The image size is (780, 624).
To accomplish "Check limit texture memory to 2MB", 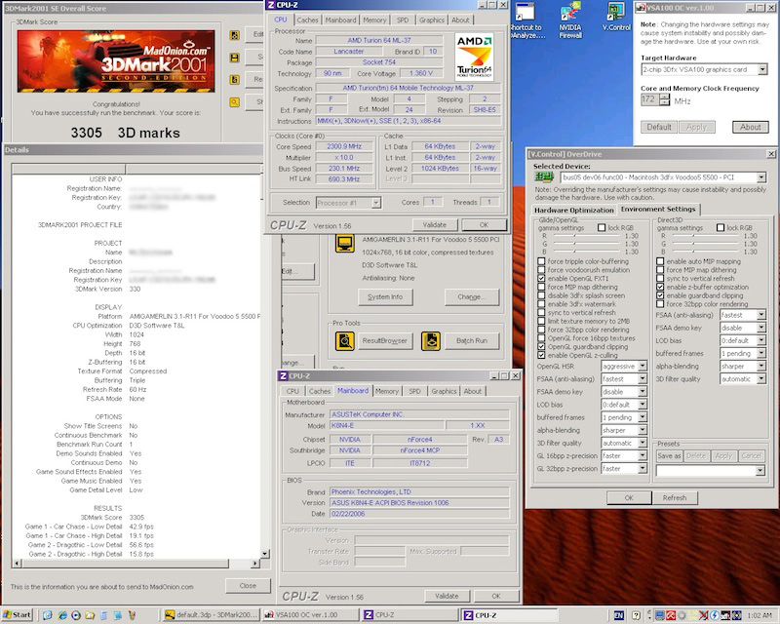I will 541,321.
